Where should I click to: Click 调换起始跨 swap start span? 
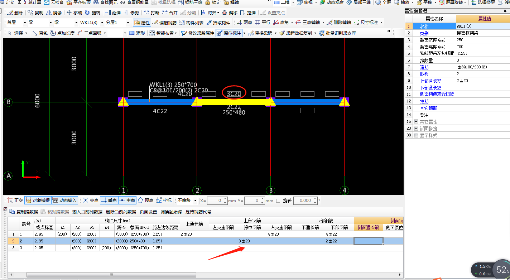(171, 212)
